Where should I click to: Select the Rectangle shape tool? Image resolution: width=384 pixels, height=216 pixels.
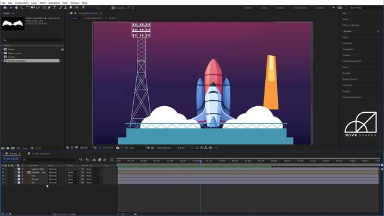tap(44, 8)
